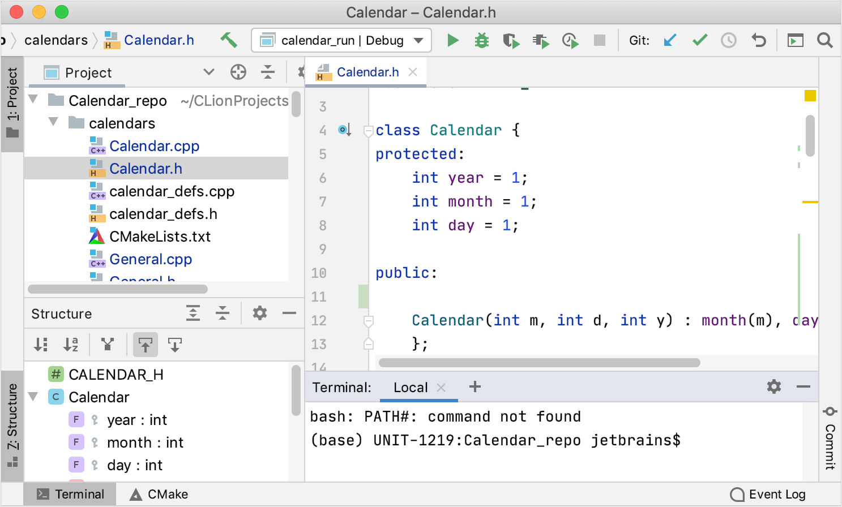Open the CMake tool window tab
The height and width of the screenshot is (507, 842).
(159, 494)
